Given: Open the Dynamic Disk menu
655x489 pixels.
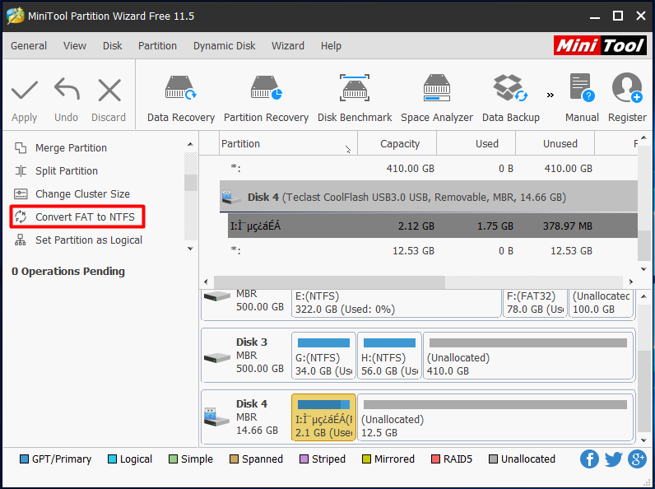Looking at the screenshot, I should pyautogui.click(x=225, y=45).
